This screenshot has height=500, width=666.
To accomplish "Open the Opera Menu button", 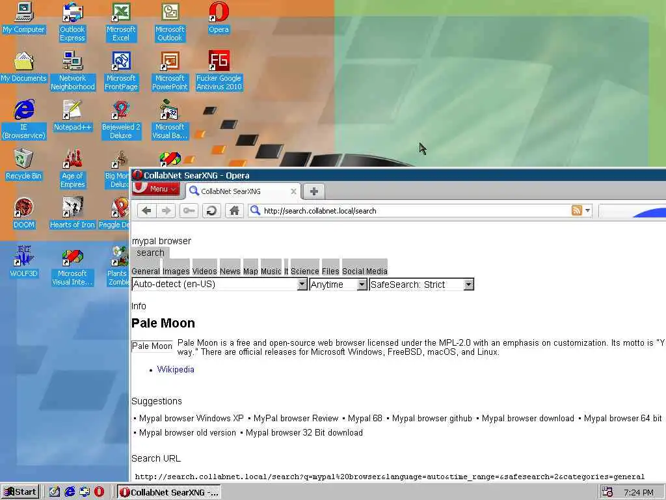I will [x=155, y=189].
